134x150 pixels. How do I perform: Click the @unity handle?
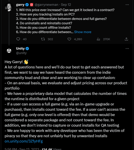21,53
